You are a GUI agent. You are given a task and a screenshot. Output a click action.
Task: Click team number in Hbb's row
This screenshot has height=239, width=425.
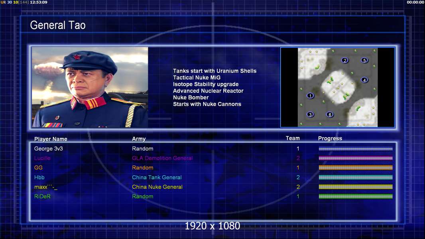pyautogui.click(x=298, y=177)
